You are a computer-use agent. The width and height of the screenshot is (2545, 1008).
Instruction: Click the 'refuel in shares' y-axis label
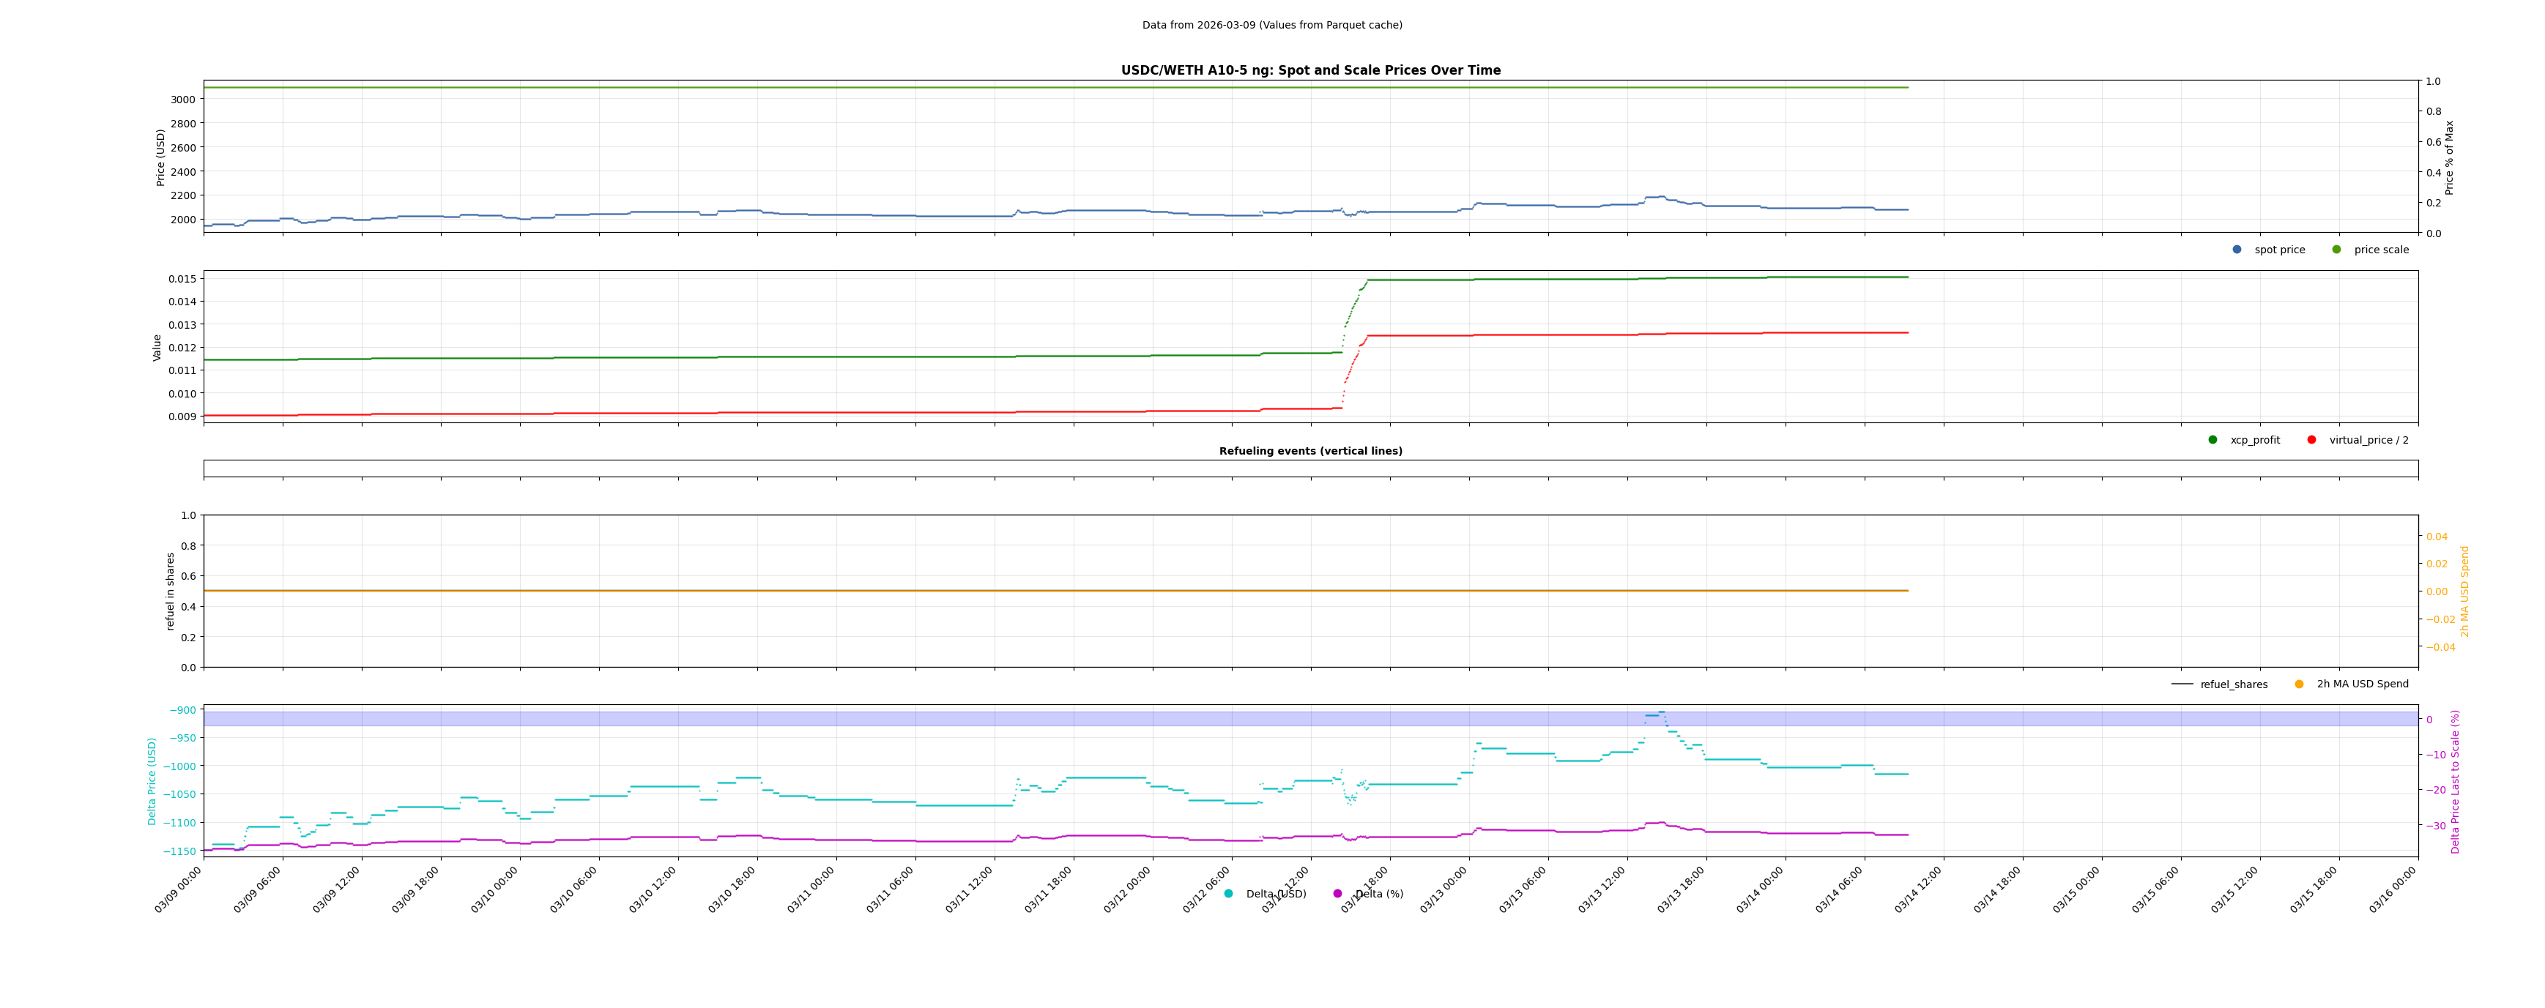click(170, 591)
